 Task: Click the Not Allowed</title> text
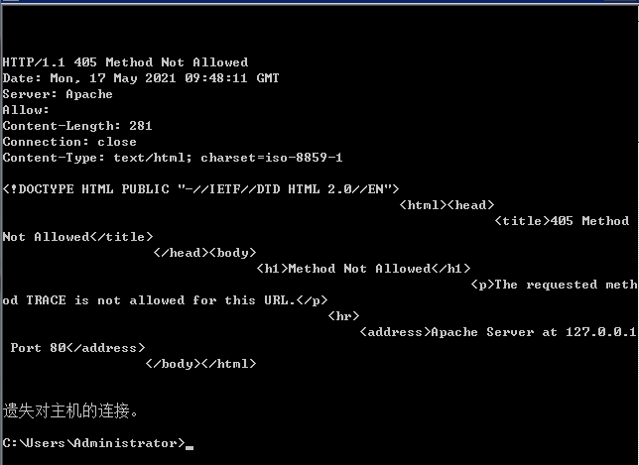tap(77, 237)
